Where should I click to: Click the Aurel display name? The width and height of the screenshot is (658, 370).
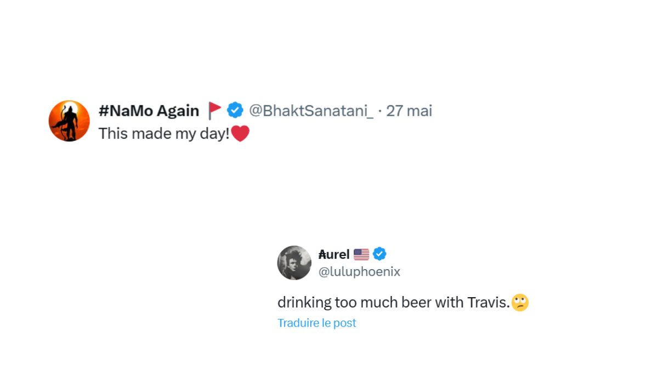click(334, 254)
